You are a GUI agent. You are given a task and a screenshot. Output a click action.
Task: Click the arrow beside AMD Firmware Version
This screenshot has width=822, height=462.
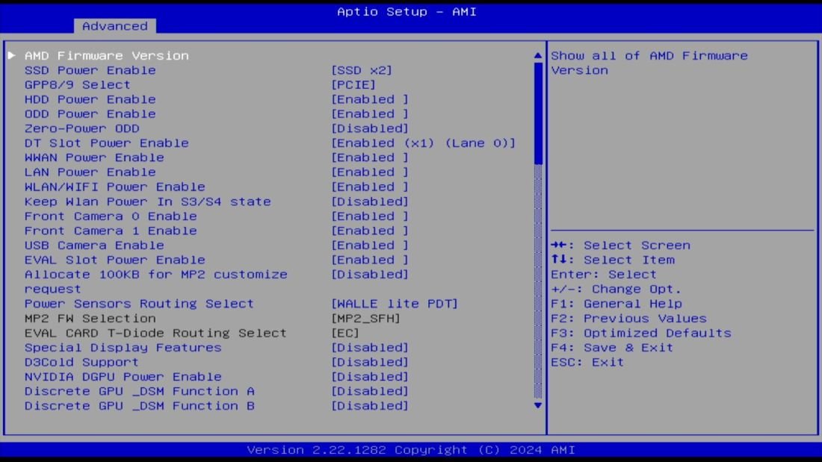point(11,55)
